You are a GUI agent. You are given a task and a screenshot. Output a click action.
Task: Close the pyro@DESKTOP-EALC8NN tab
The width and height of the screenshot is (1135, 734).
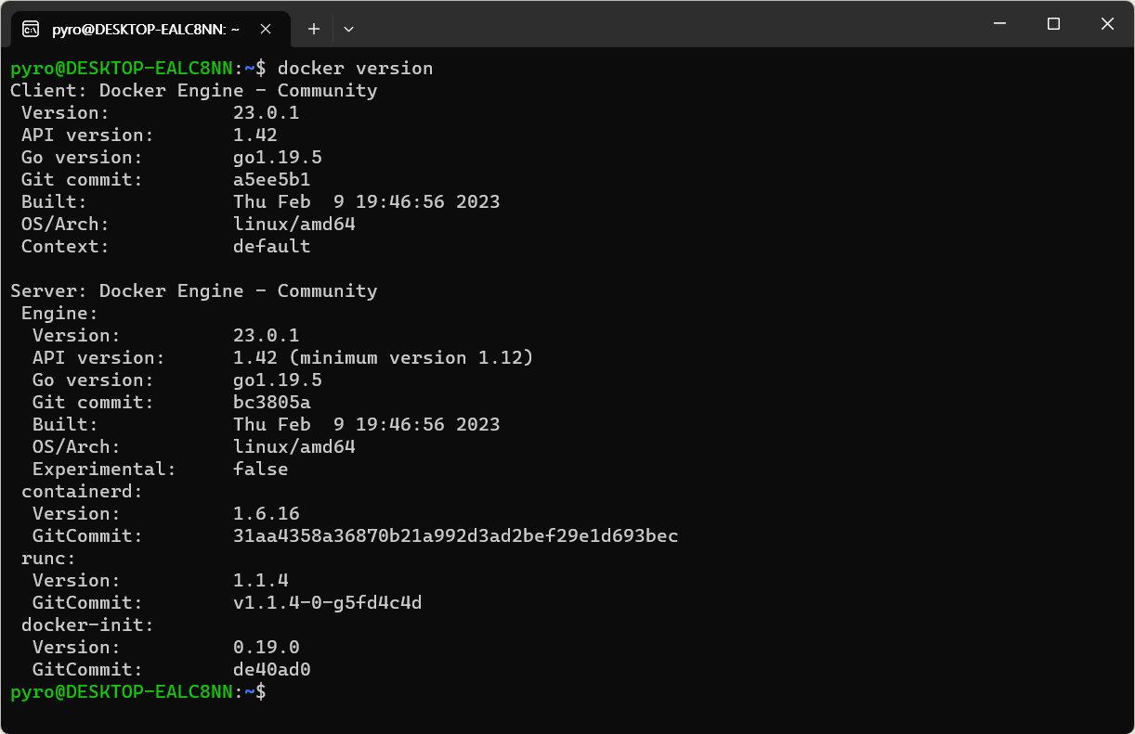[x=266, y=29]
